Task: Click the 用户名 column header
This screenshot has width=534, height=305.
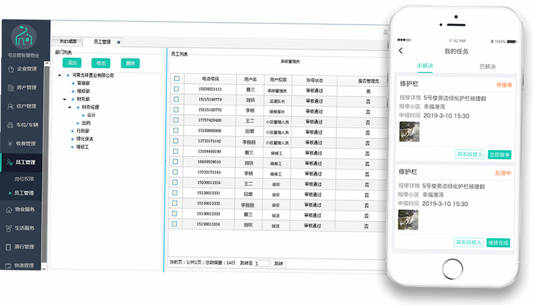Action: pyautogui.click(x=250, y=79)
